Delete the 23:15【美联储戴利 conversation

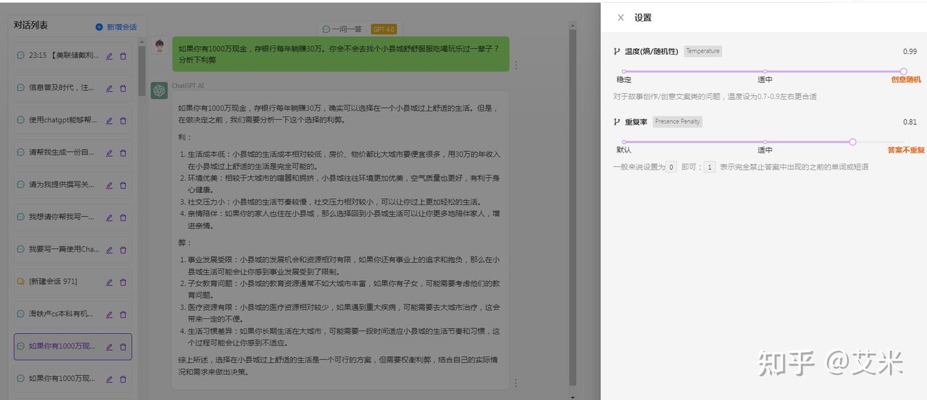tap(123, 56)
